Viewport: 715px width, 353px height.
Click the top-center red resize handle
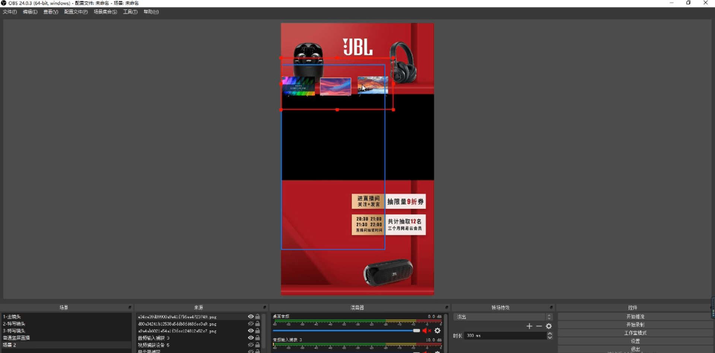337,58
